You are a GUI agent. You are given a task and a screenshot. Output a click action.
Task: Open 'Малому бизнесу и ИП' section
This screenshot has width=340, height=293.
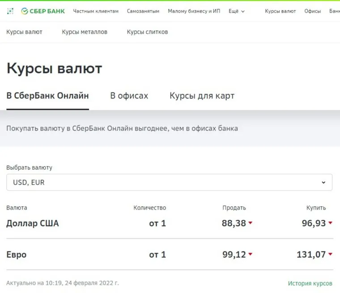194,11
